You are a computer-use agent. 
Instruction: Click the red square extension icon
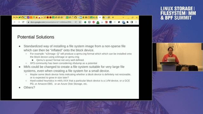coord(106,22)
